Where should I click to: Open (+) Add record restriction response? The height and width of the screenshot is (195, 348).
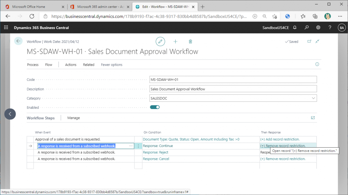pyautogui.click(x=280, y=139)
